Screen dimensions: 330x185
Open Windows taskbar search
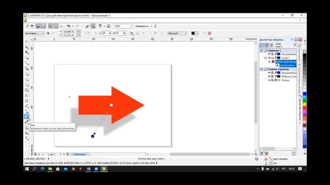coord(35,169)
